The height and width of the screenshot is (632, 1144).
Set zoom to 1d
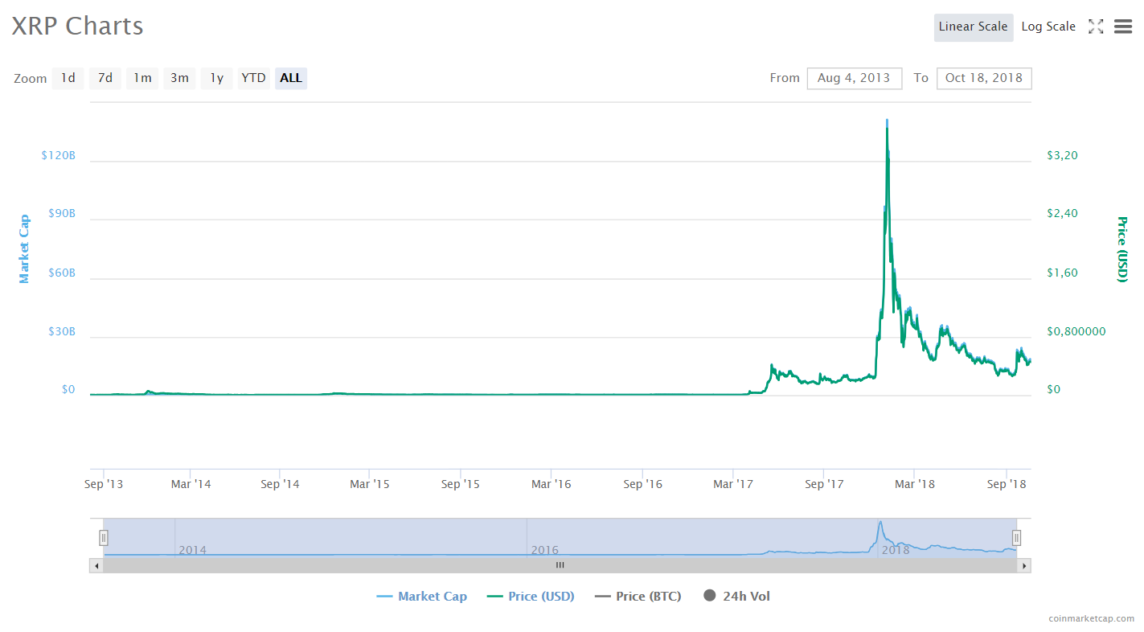[x=68, y=78]
